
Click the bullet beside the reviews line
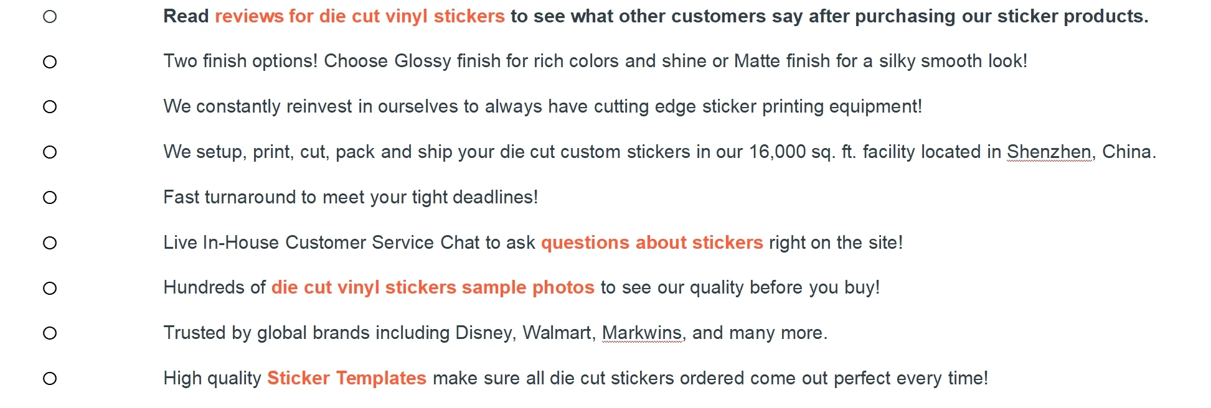click(50, 17)
